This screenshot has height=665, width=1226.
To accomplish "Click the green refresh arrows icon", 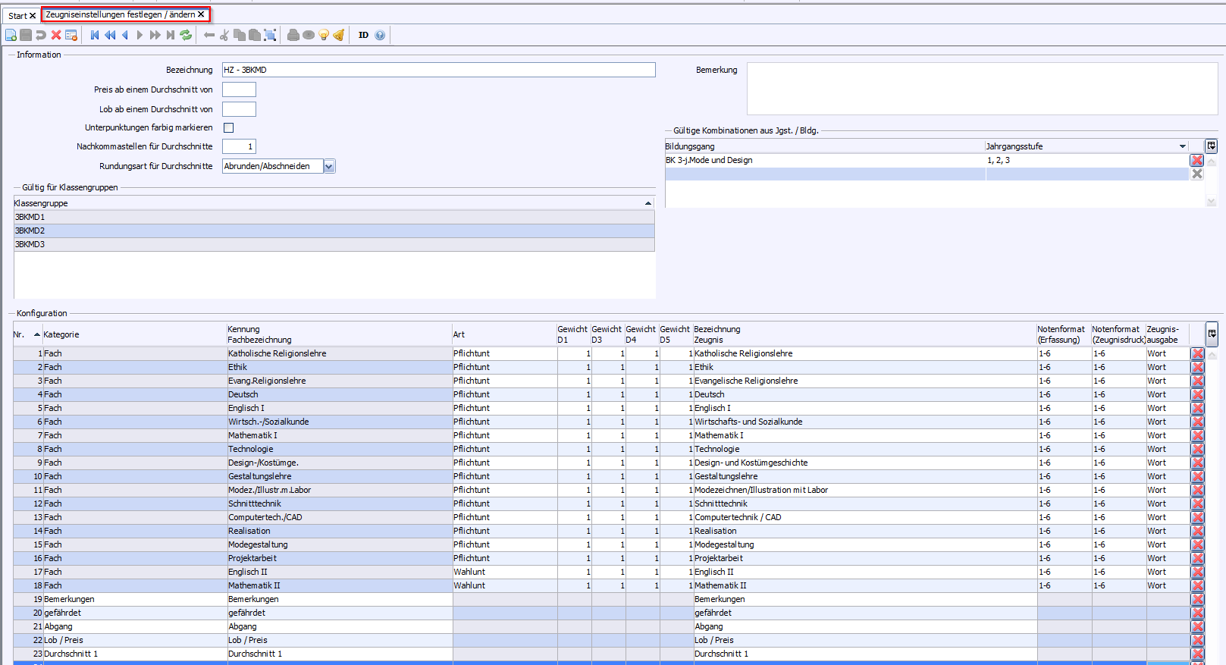I will click(186, 35).
